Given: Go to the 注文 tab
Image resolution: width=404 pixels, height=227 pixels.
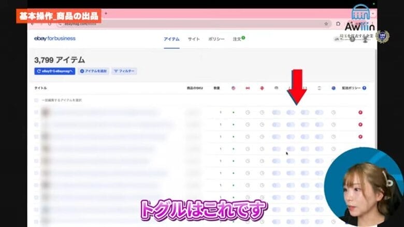Looking at the screenshot, I should 238,39.
